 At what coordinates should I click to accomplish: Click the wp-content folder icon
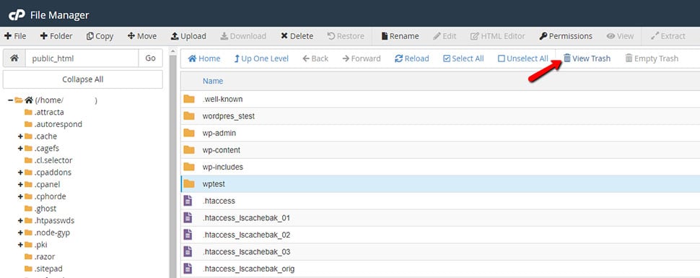click(x=189, y=150)
